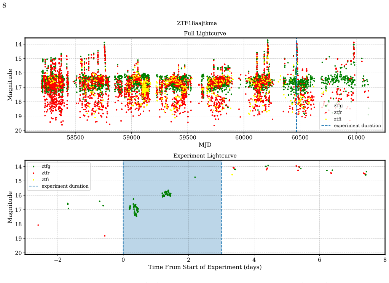The height and width of the screenshot is (283, 389).
Task: Click magnitude tick 19 on Full Lightcurve
Action: click(18, 116)
